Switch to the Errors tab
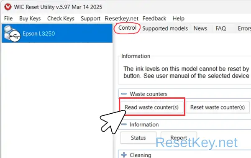This screenshot has width=251, height=158. (244, 28)
